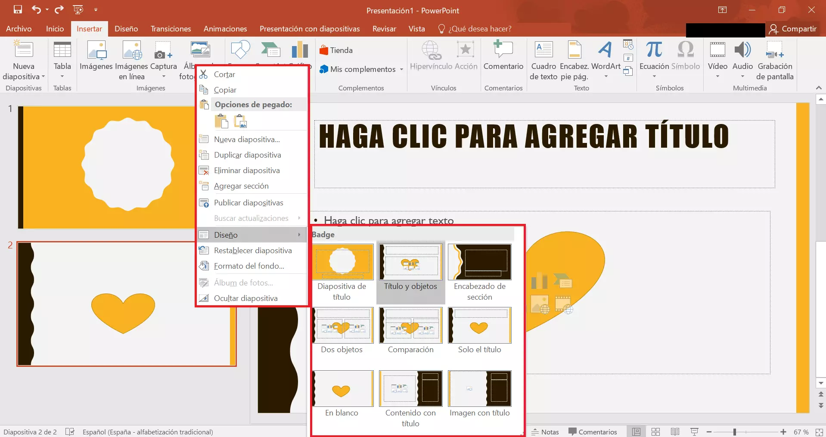Choose Copiar from the context menu
Viewport: 826px width, 437px height.
tap(252, 90)
